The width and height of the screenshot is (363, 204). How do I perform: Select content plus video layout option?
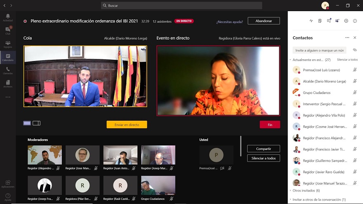(x=36, y=123)
